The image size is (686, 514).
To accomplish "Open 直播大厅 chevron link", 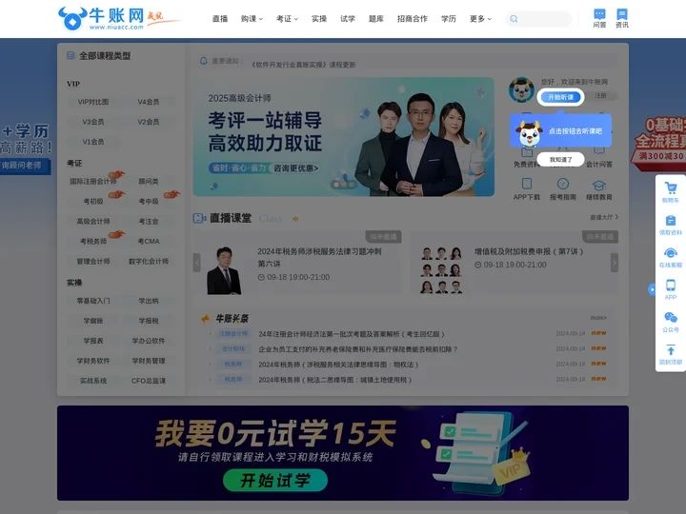I will pos(604,217).
